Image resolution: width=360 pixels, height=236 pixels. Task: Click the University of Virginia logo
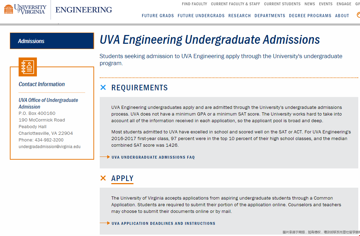tap(25, 9)
